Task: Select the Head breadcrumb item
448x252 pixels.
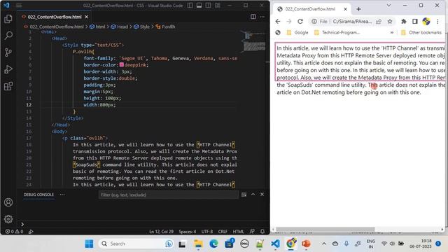Action: (x=120, y=27)
